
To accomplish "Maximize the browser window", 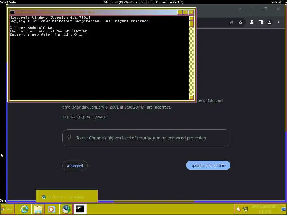I will pyautogui.click(x=265, y=9).
